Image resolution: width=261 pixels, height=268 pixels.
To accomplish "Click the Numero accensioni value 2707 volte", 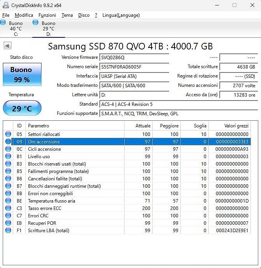I will (x=239, y=85).
